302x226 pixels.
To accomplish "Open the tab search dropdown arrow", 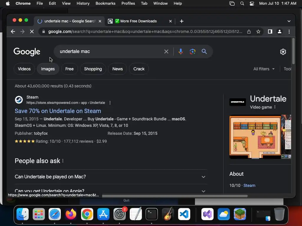I will (x=289, y=21).
